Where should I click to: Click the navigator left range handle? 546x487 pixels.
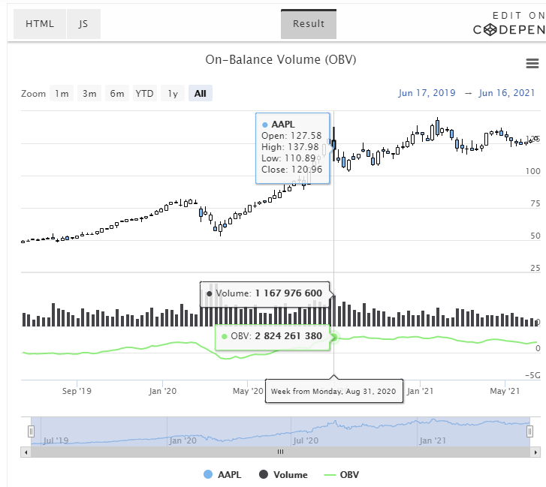point(31,431)
